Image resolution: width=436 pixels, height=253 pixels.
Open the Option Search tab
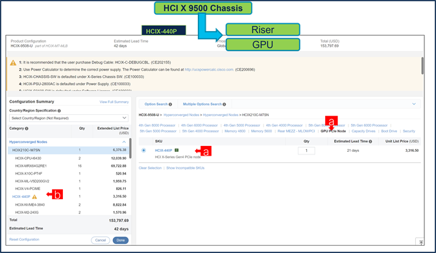[156, 104]
